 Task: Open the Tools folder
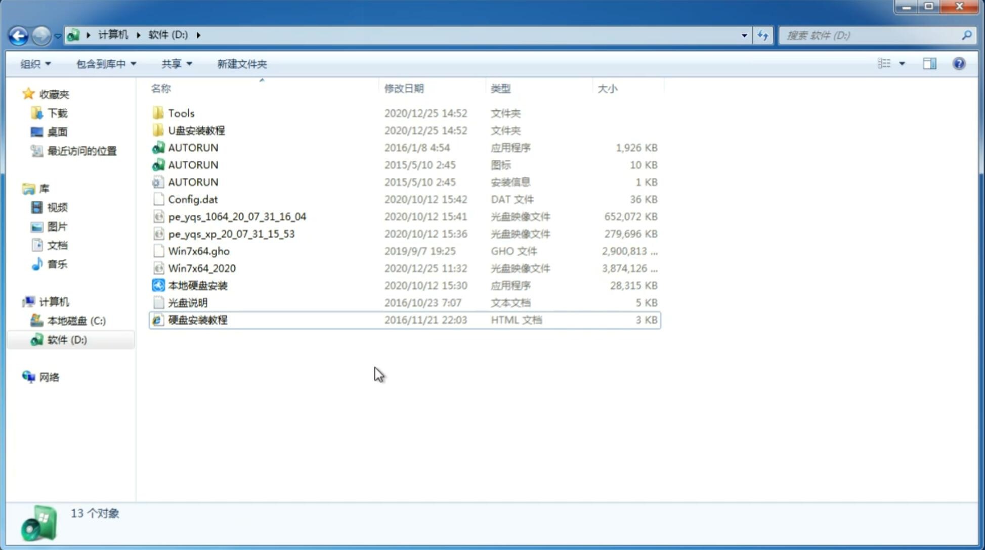pos(181,113)
